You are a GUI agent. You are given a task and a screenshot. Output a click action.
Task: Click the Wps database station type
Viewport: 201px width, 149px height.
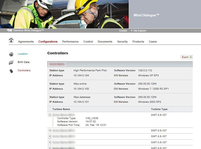click(x=82, y=97)
